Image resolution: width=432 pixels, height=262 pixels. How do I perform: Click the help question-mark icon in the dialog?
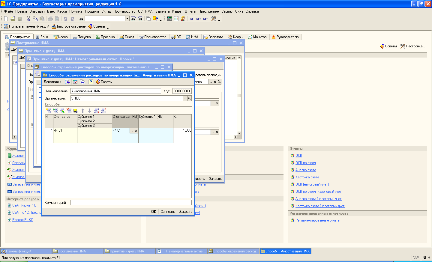(x=91, y=82)
